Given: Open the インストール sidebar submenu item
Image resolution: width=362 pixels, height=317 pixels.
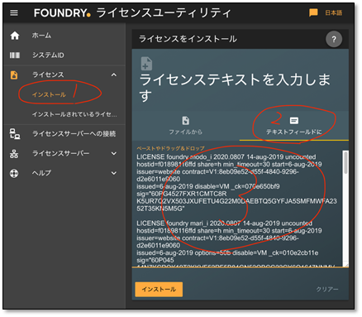Looking at the screenshot, I should click(x=49, y=94).
